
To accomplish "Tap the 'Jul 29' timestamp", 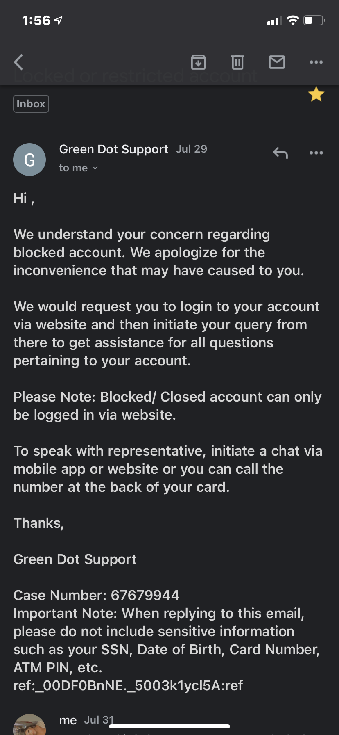I will [x=191, y=149].
